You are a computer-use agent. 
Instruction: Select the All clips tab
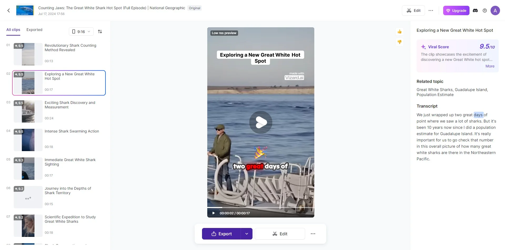coord(13,30)
